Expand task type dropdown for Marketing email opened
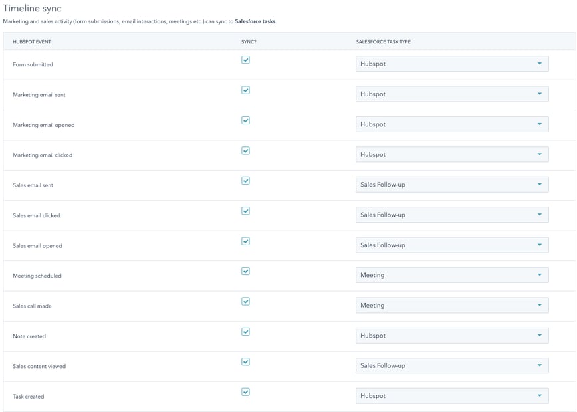The image size is (577, 412). pos(452,124)
